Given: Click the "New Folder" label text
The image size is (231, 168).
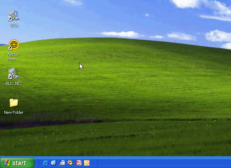Looking at the screenshot, I should click(14, 112).
